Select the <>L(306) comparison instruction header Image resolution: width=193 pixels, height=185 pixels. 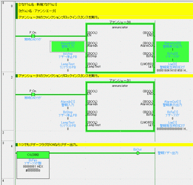click(33, 155)
